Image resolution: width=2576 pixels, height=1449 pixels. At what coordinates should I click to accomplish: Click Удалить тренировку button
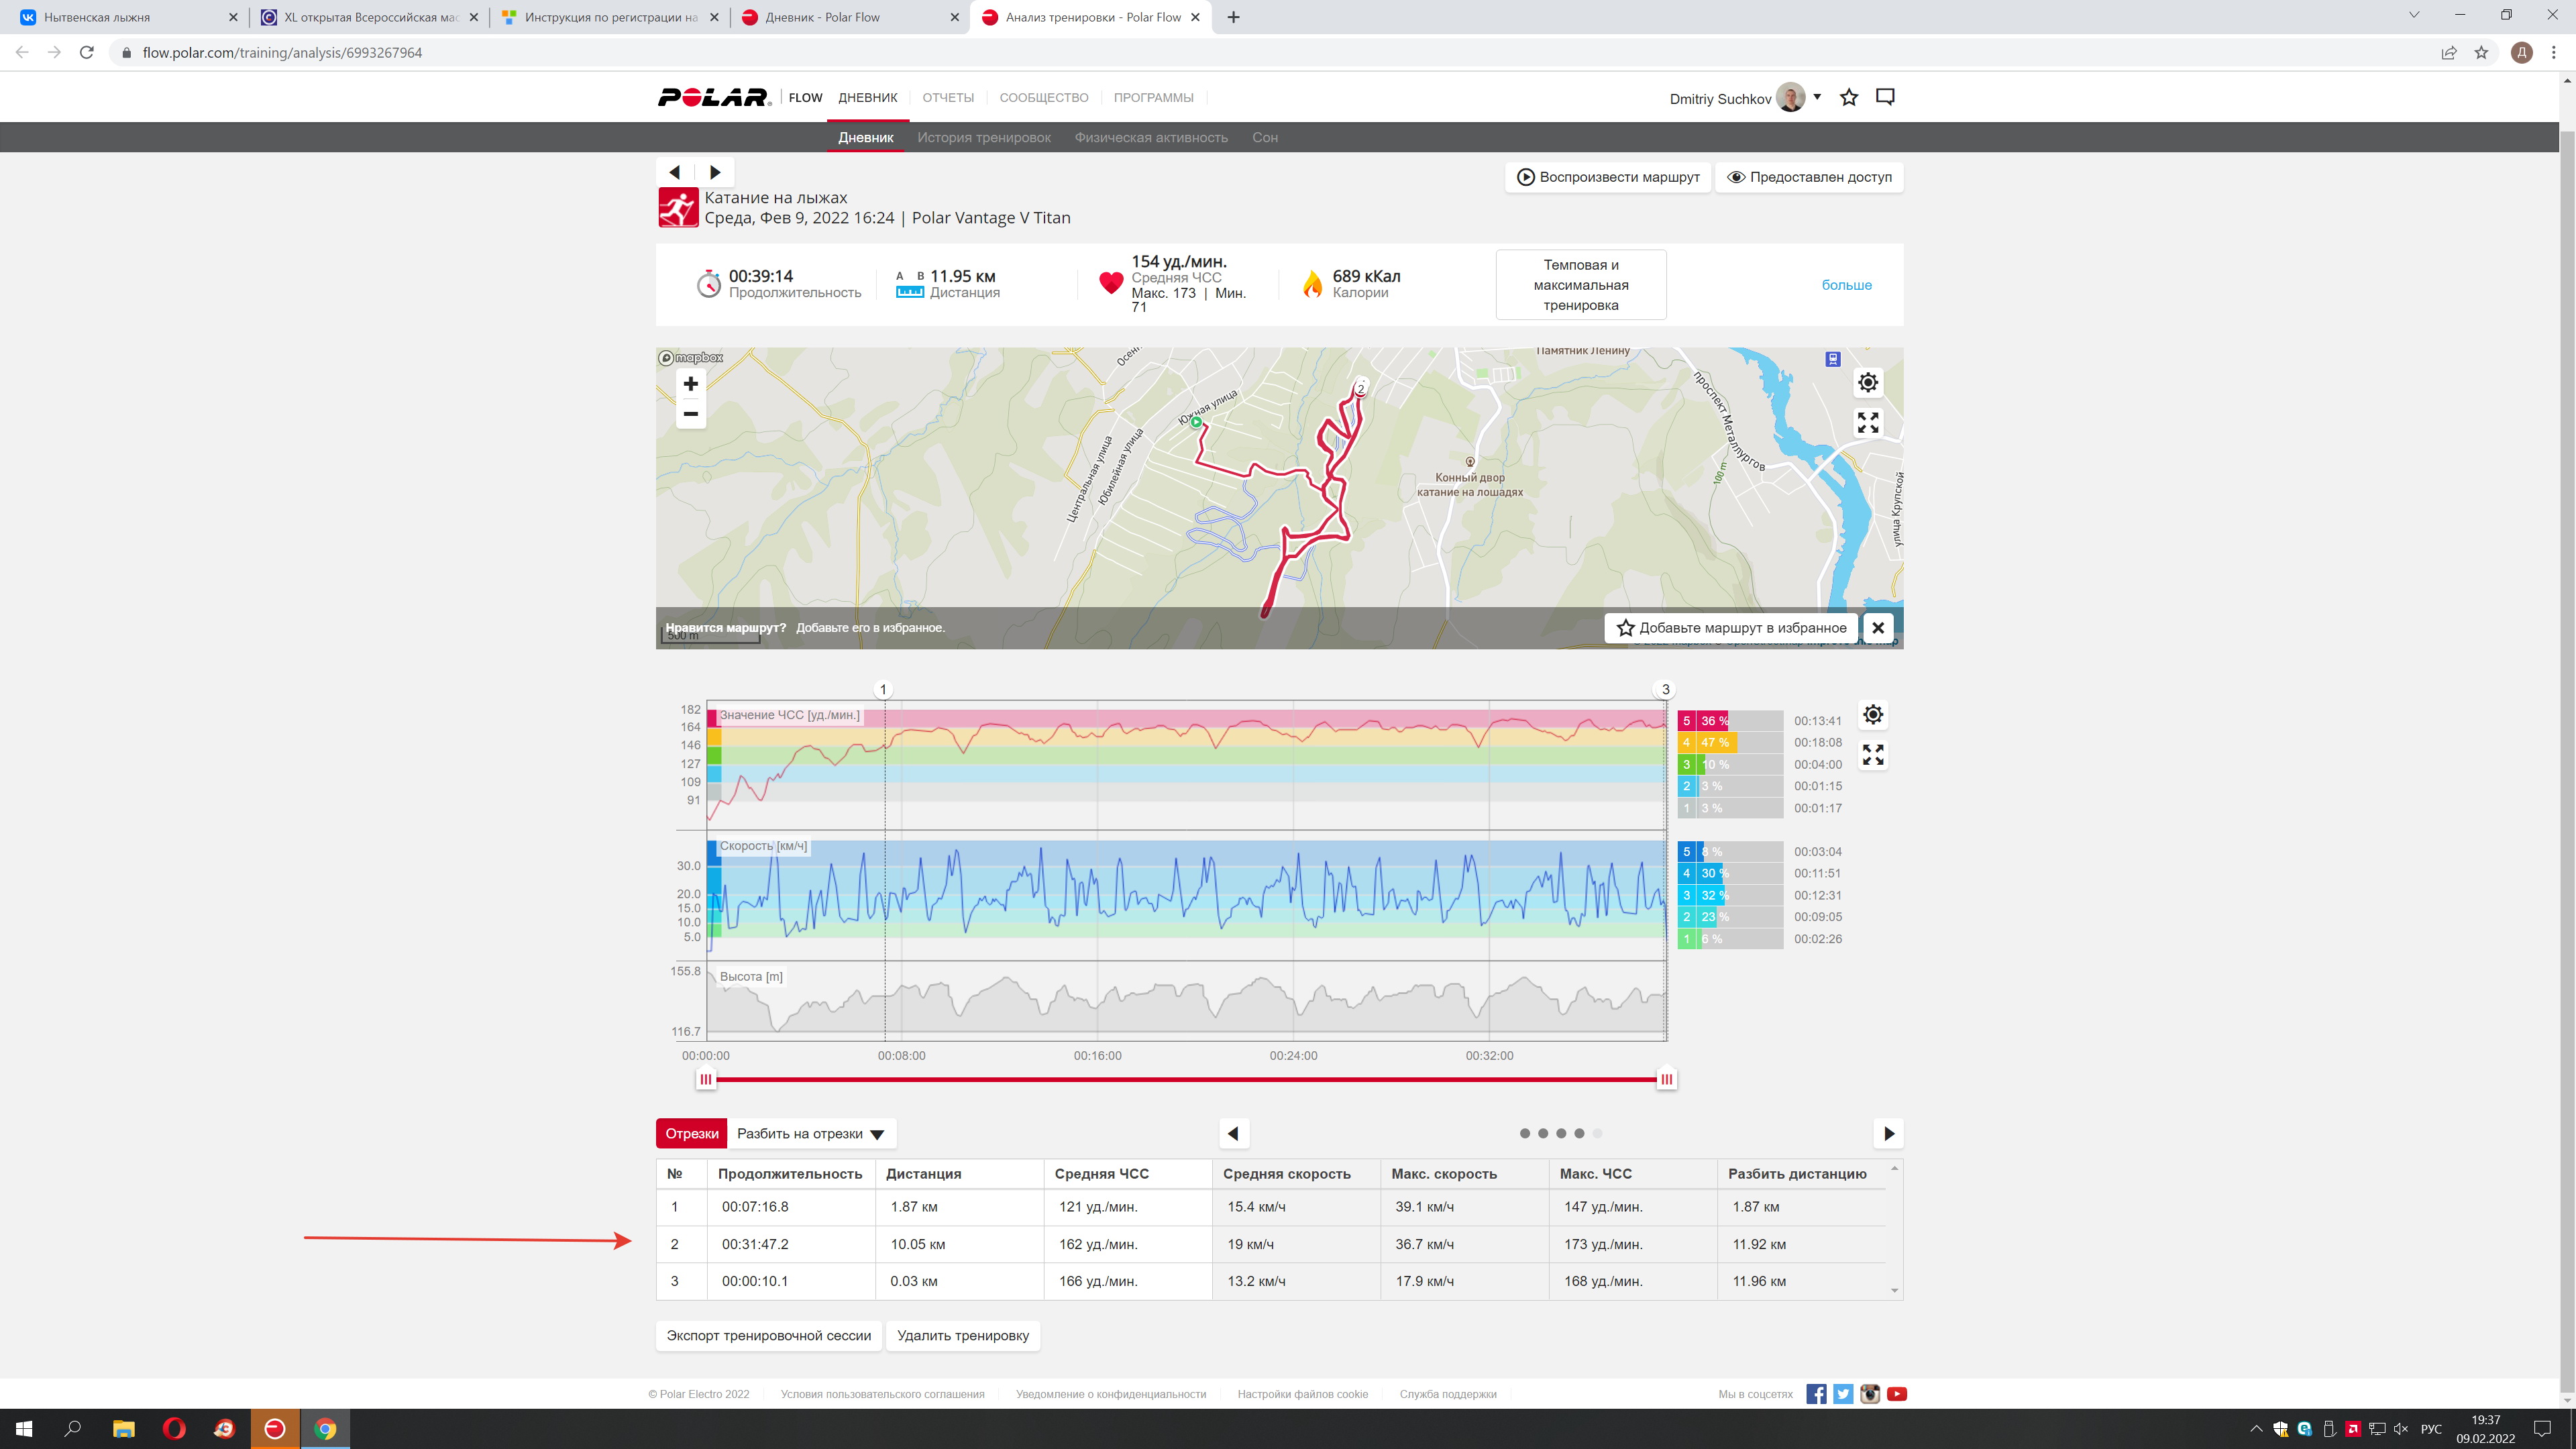click(x=962, y=1336)
